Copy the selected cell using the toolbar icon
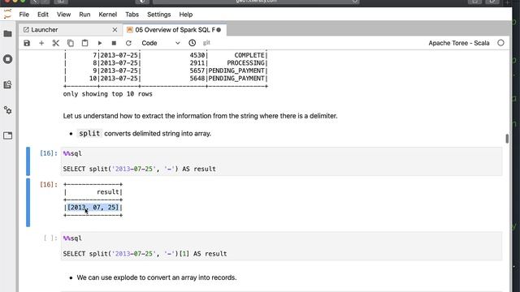520x292 pixels. click(x=71, y=43)
